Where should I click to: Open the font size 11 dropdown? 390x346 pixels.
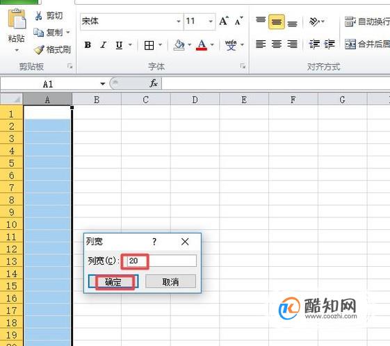[211, 22]
